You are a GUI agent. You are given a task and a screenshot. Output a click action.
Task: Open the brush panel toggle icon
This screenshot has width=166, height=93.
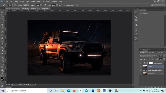16,5
